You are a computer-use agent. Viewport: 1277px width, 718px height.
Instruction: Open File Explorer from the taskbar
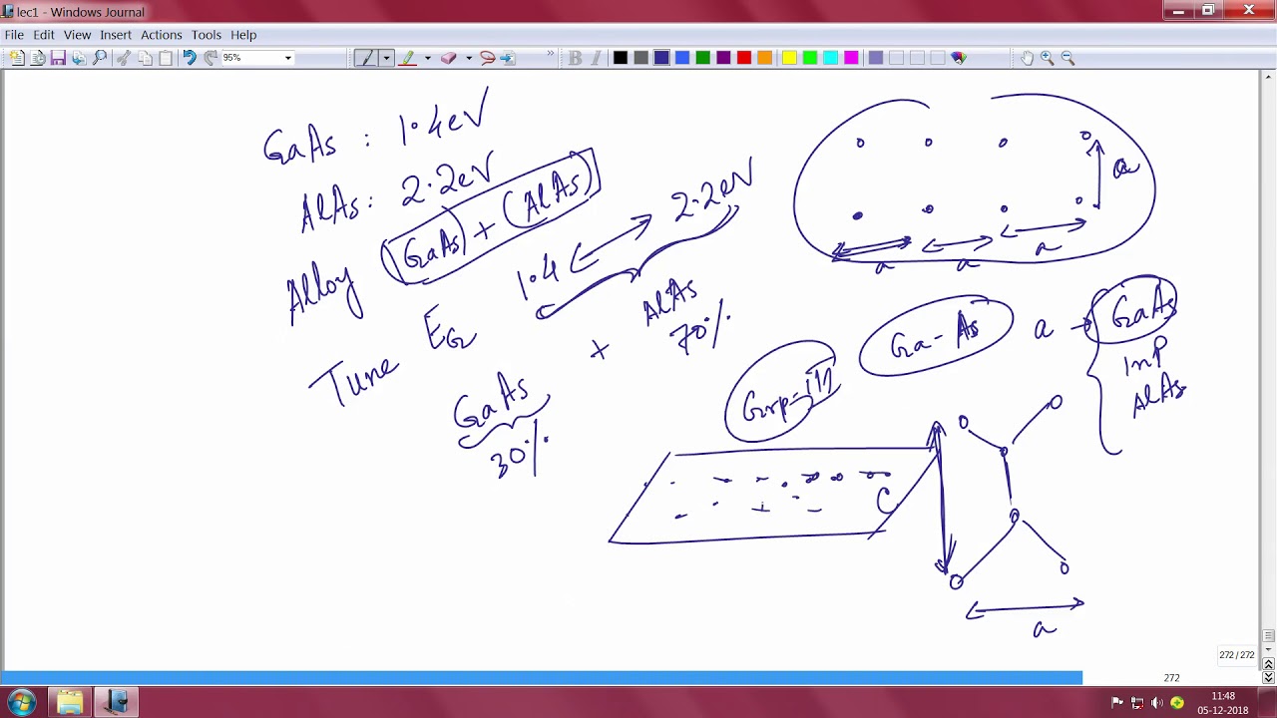[70, 702]
